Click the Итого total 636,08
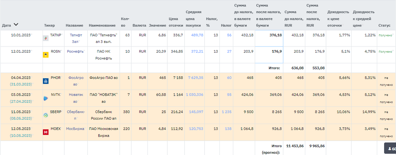 pyautogui.click(x=297, y=68)
